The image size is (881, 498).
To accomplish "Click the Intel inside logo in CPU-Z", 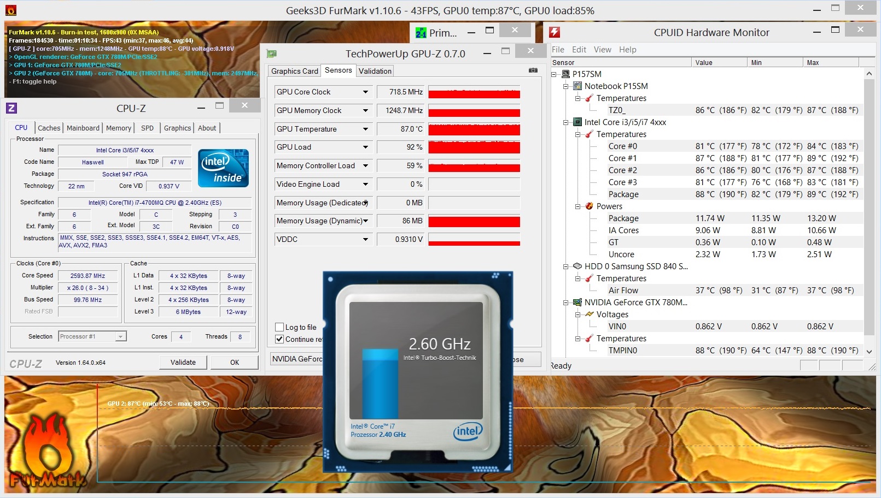I will click(x=223, y=168).
